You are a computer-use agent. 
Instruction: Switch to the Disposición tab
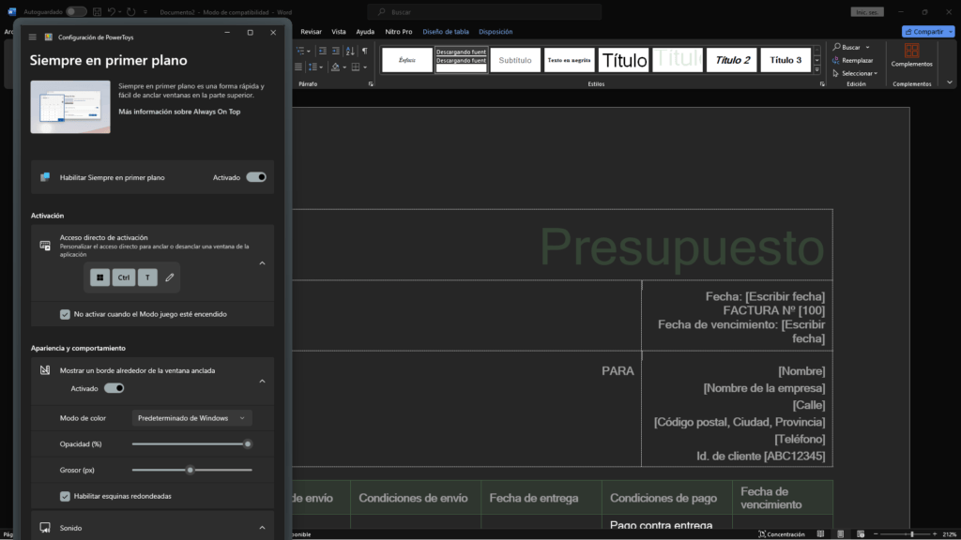[496, 32]
